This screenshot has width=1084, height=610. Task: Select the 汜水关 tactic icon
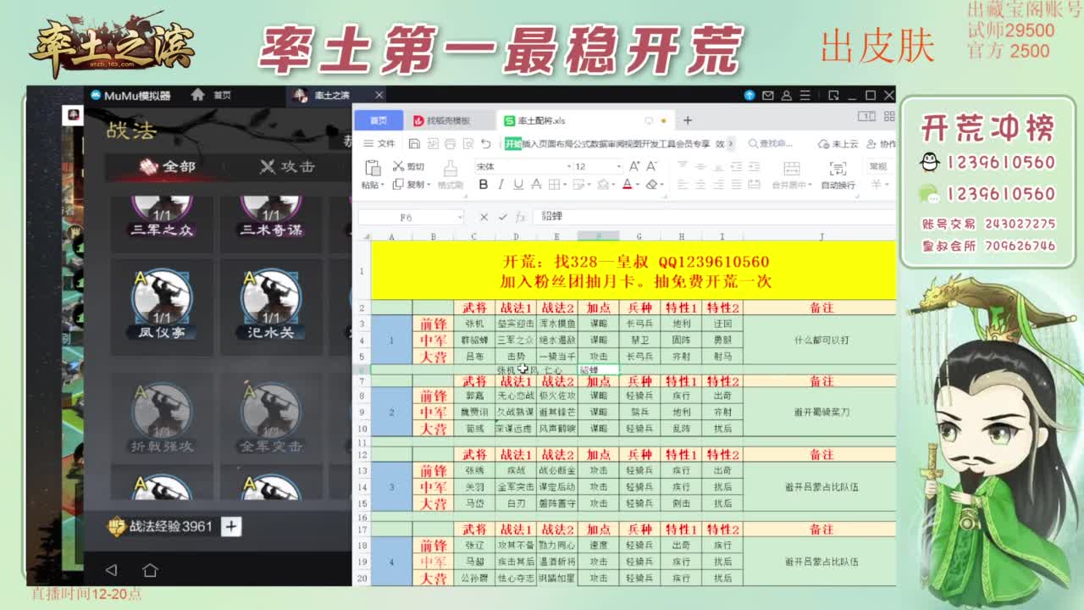tap(270, 298)
